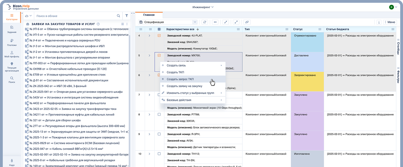This screenshot has height=167, width=403.
Task: Click the help question mark beside the ЗАЯВКИ НА ЗАКУПКУ ТОВАРОВ И УСЛУГ title
Action: (98, 24)
